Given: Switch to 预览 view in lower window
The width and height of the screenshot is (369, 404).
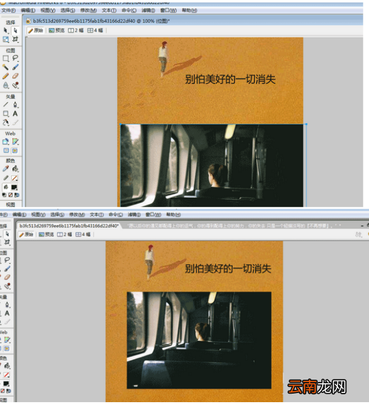Looking at the screenshot, I should point(46,234).
